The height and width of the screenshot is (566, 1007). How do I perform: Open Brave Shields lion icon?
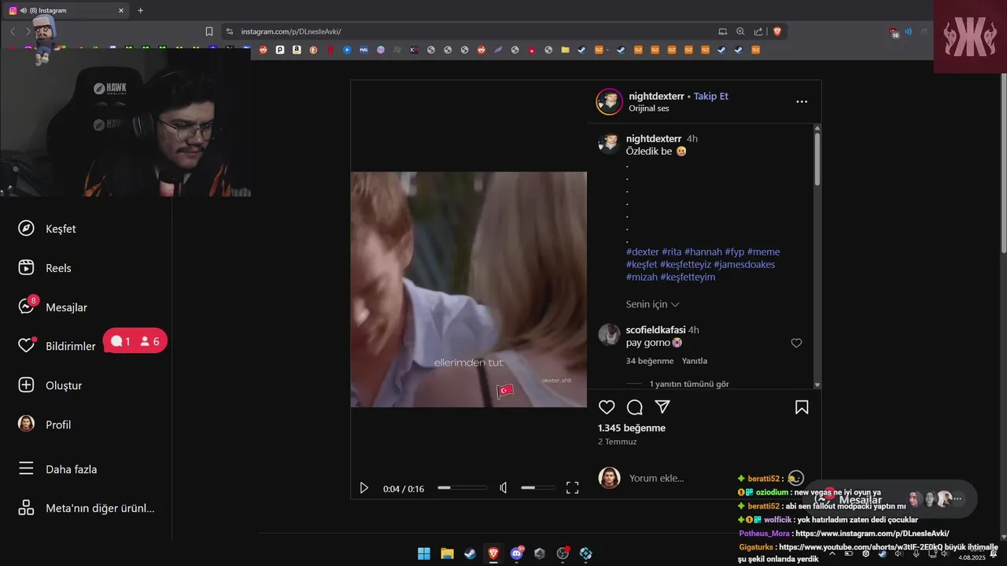click(x=777, y=31)
